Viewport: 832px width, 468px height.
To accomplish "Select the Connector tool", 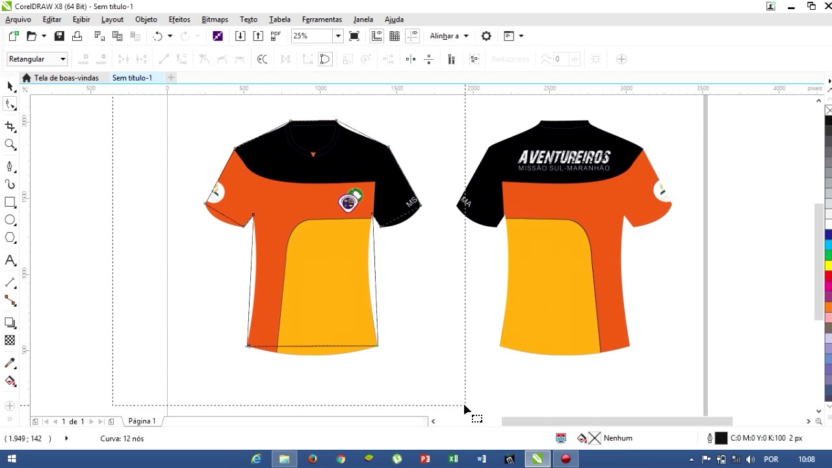I will [x=10, y=300].
